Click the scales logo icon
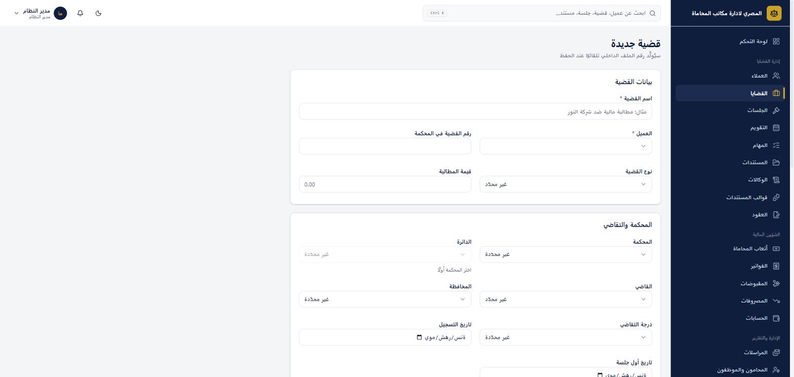Viewport: 794px width, 377px height. click(774, 13)
